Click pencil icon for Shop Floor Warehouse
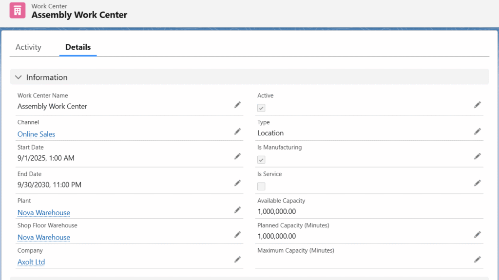This screenshot has width=499, height=280. [237, 235]
